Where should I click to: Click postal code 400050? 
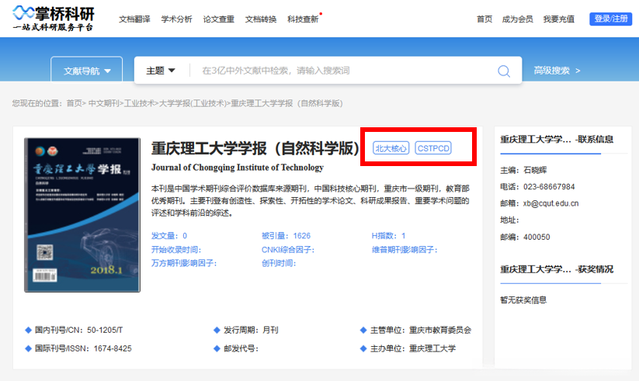click(537, 237)
